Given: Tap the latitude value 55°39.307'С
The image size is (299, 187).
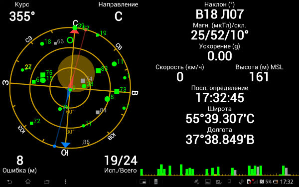Looking at the screenshot, I should pyautogui.click(x=220, y=119).
